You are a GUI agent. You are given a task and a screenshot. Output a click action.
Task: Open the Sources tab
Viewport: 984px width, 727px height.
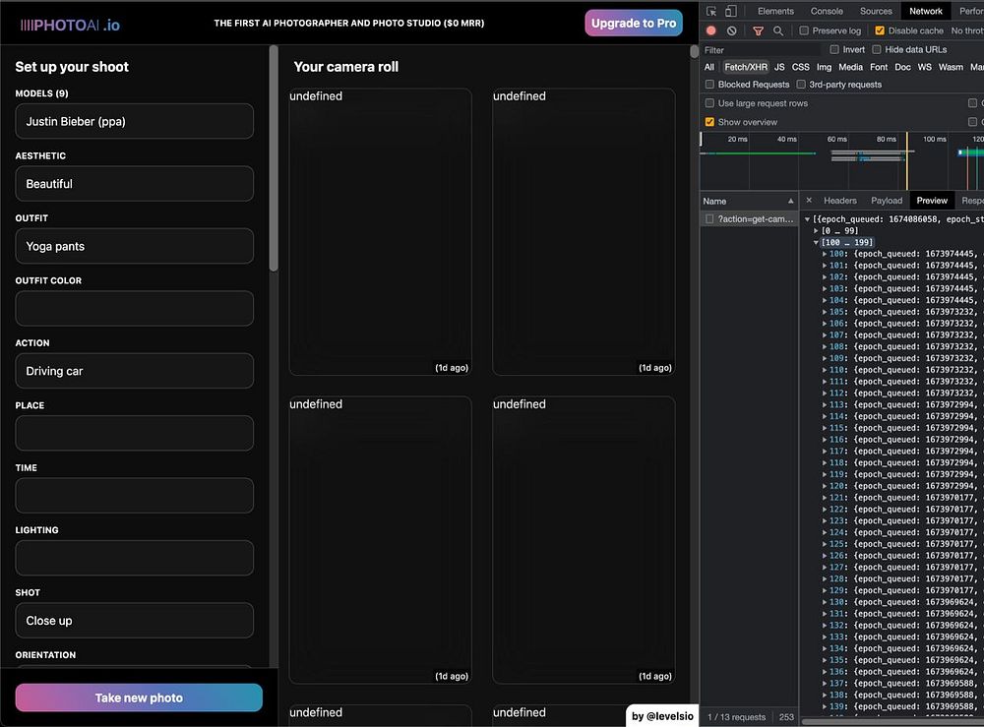tap(876, 11)
